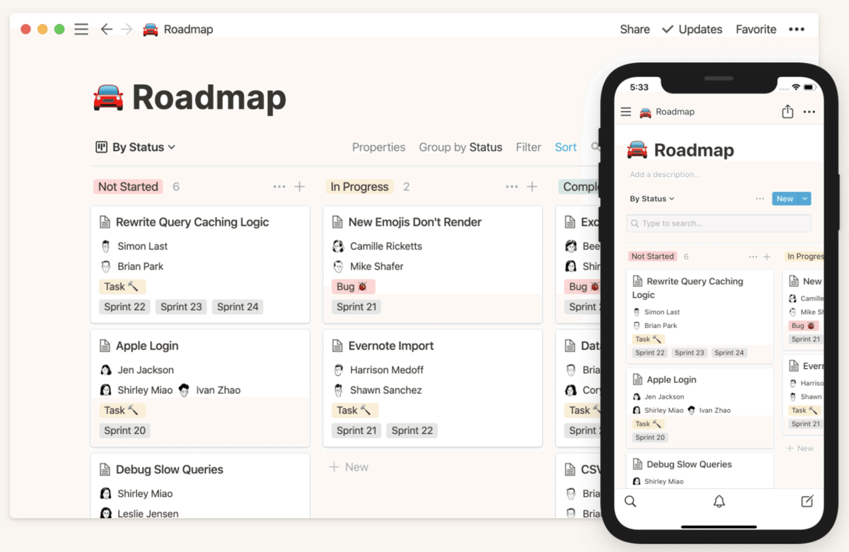The height and width of the screenshot is (552, 849).
Task: Open the Sort menu
Action: [565, 147]
